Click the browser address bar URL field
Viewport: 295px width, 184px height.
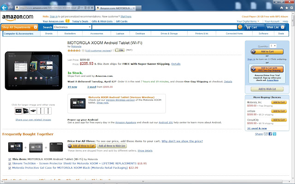(x=48, y=8)
